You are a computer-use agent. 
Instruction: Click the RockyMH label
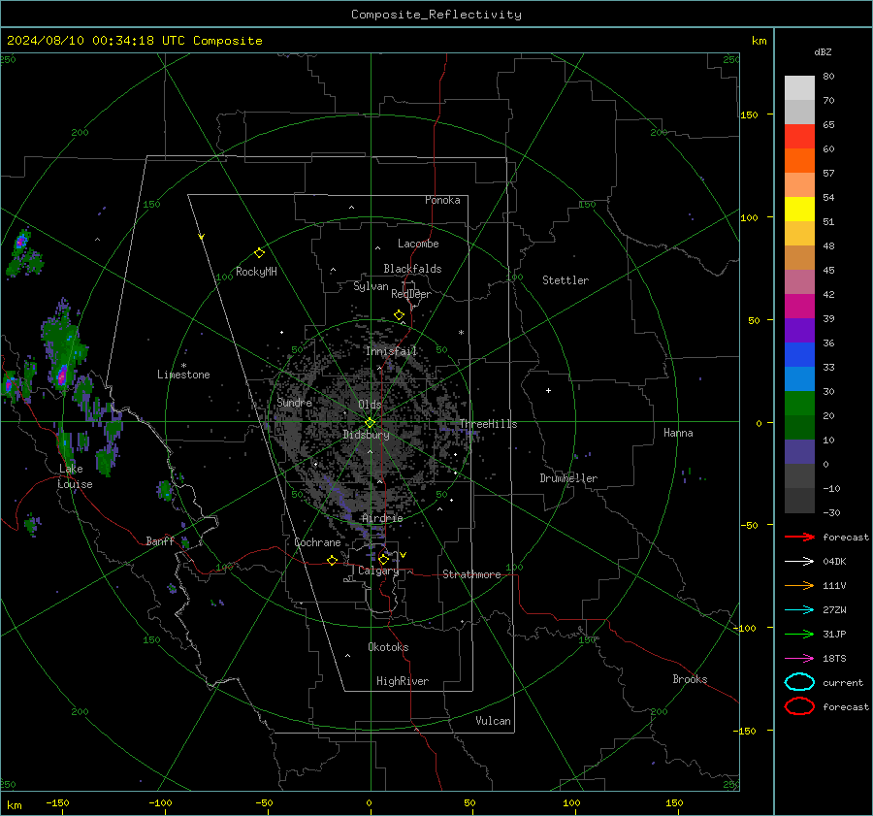tap(256, 272)
